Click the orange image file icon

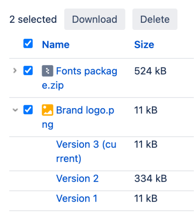47,110
